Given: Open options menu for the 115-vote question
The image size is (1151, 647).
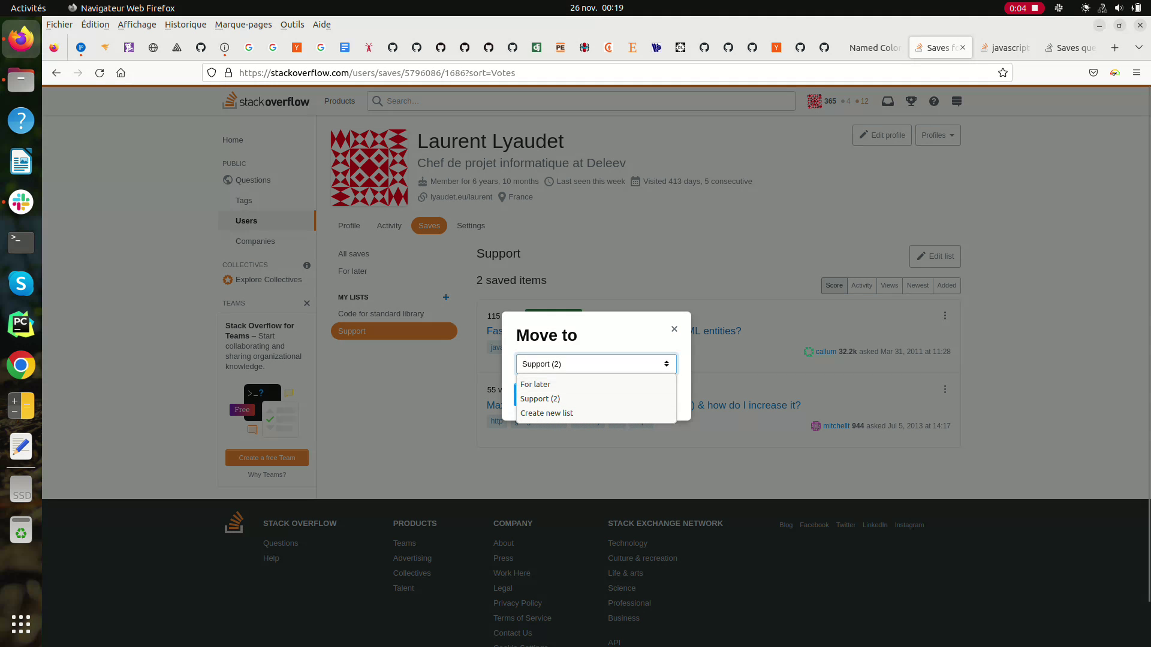Looking at the screenshot, I should 945,316.
